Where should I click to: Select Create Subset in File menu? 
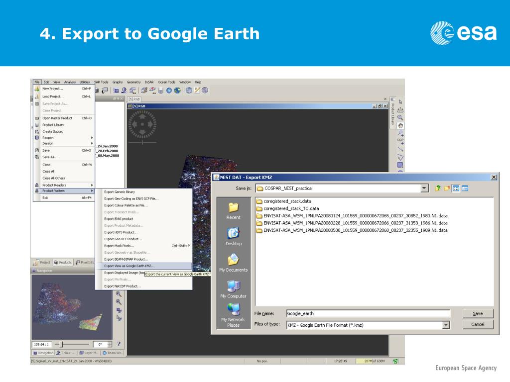click(x=64, y=131)
